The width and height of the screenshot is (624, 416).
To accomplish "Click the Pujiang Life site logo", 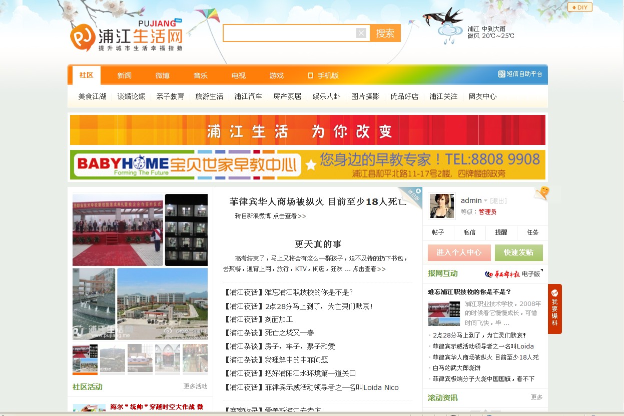I will tap(127, 35).
